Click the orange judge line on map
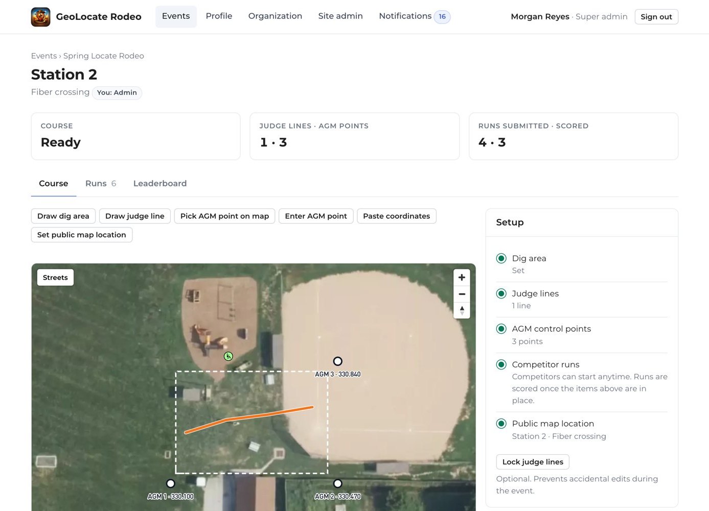This screenshot has width=709, height=511. click(249, 418)
